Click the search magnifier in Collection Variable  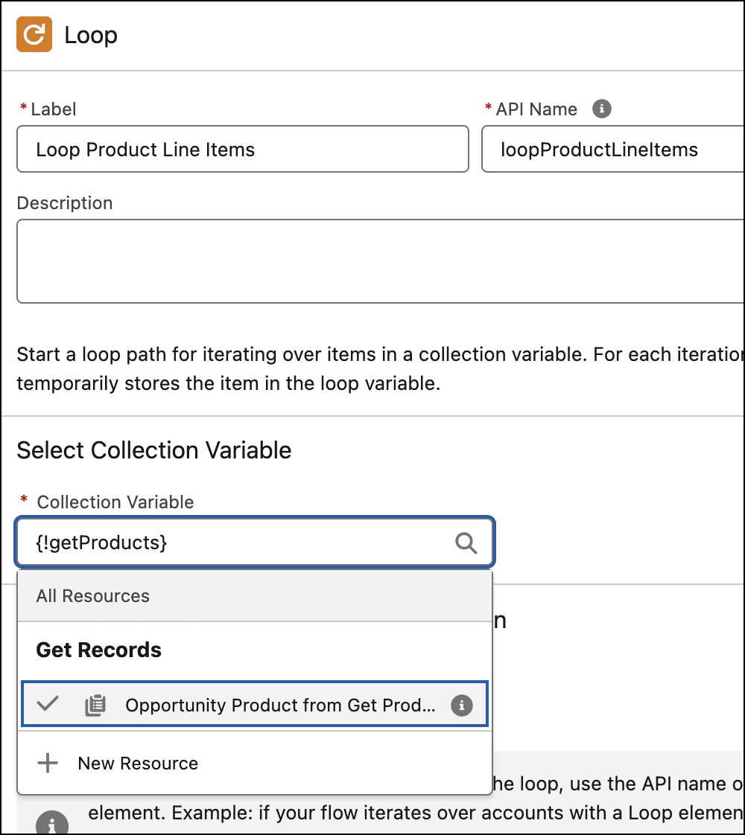click(x=466, y=543)
